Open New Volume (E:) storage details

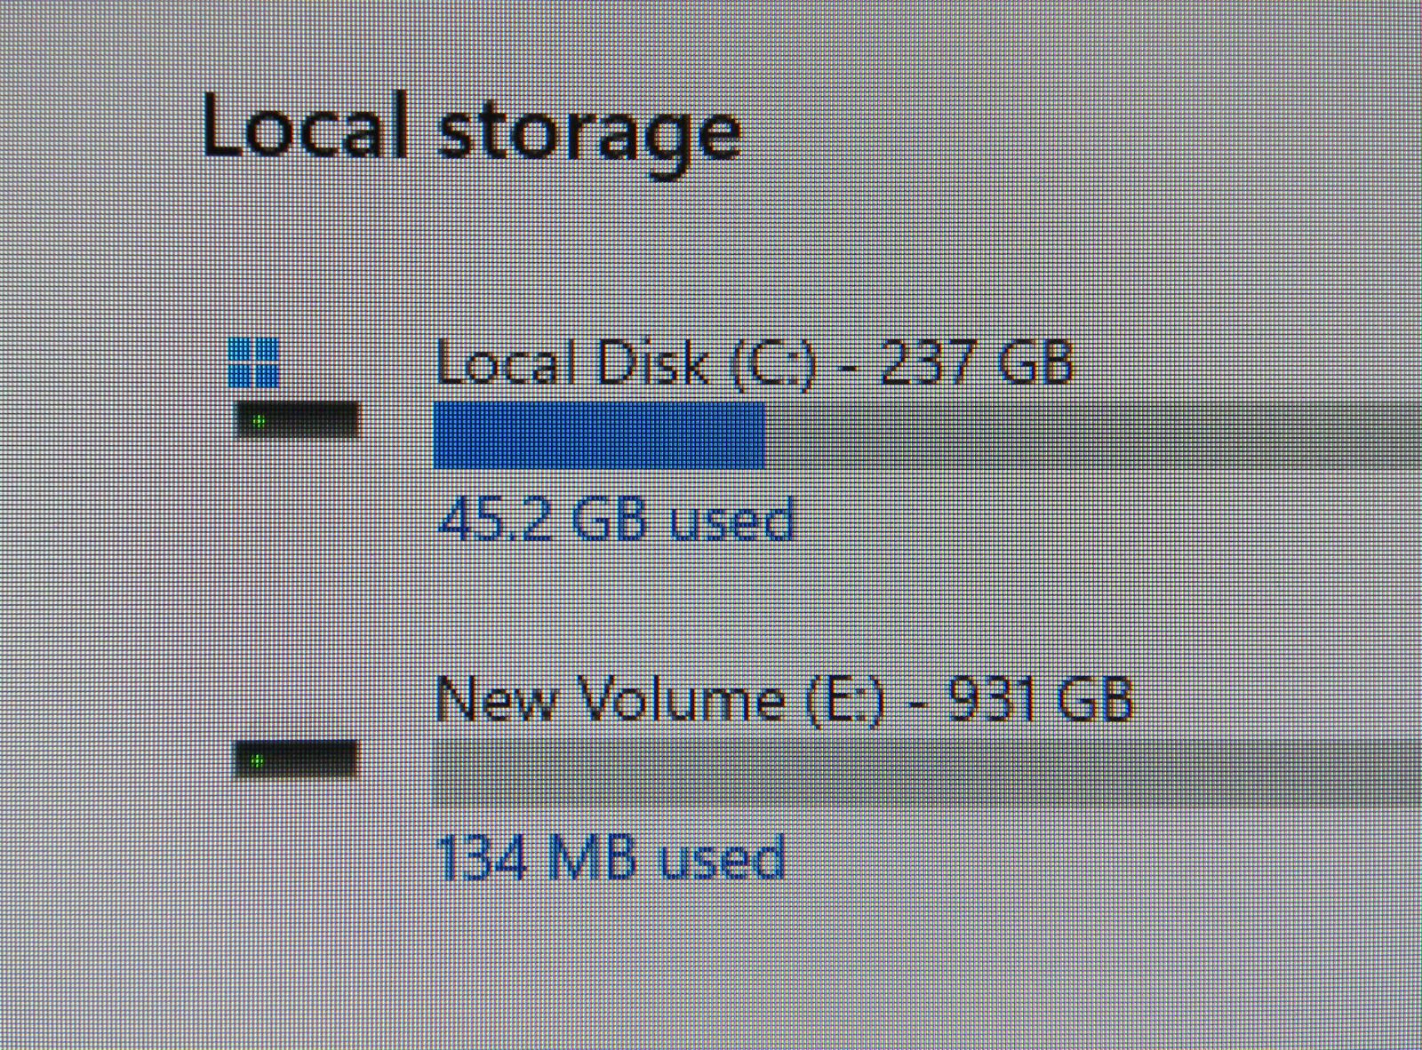pos(784,701)
